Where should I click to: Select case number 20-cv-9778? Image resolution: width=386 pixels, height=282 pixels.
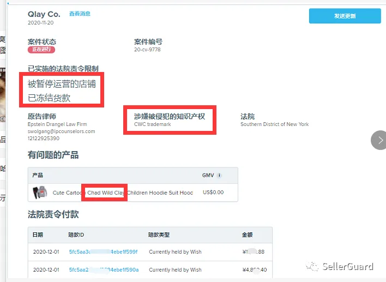(x=147, y=50)
